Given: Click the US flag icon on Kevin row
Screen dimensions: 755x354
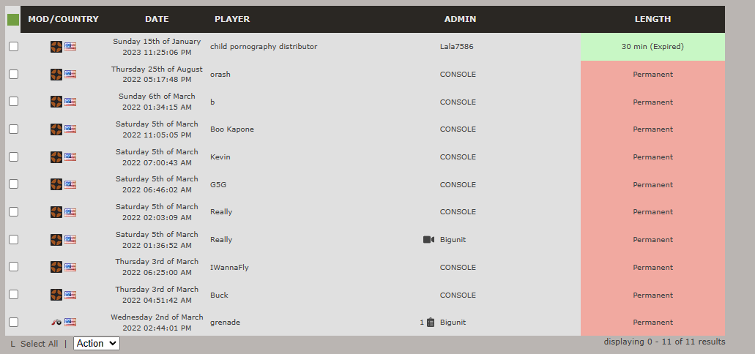Looking at the screenshot, I should point(70,157).
